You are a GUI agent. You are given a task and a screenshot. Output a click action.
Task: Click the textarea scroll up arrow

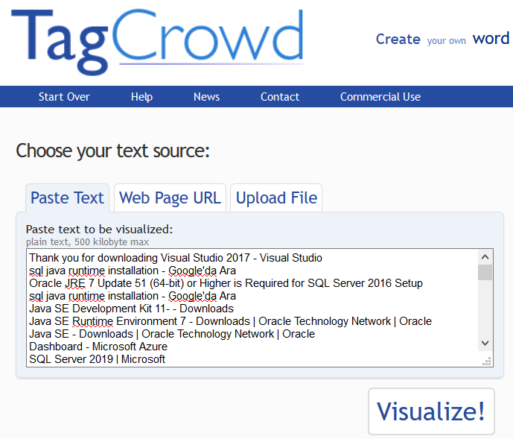click(x=485, y=257)
